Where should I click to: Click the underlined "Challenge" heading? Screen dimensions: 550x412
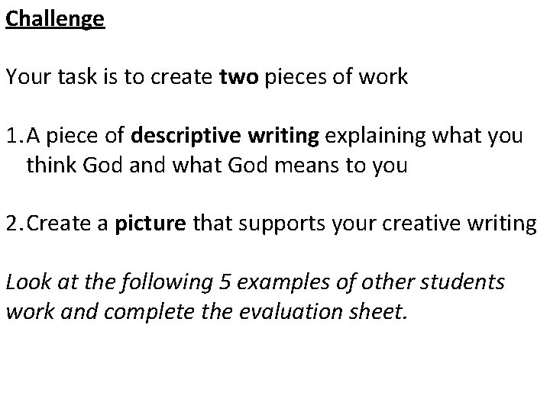pos(54,18)
